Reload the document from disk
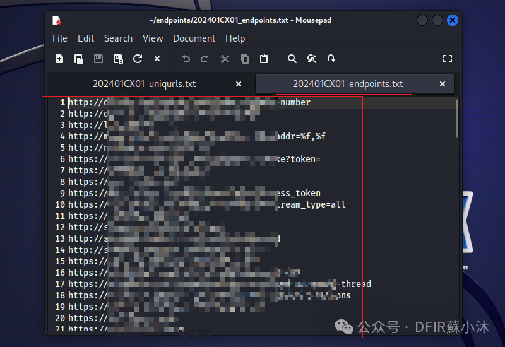 138,59
